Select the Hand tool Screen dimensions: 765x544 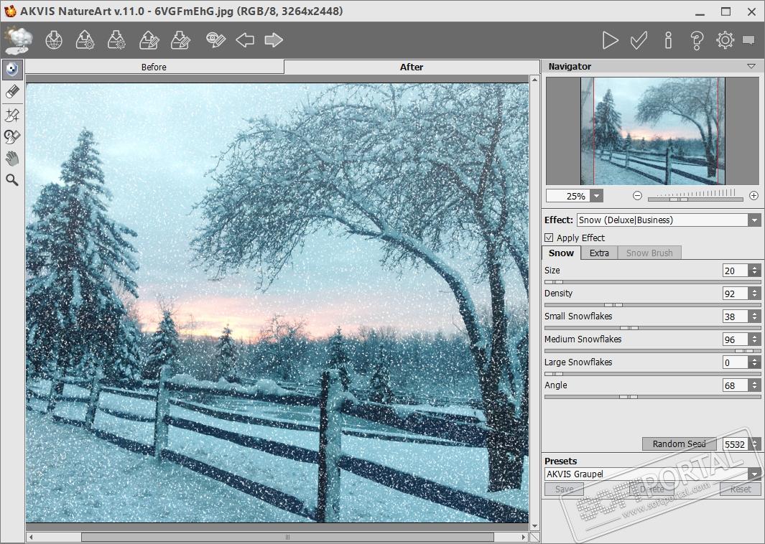pos(12,159)
